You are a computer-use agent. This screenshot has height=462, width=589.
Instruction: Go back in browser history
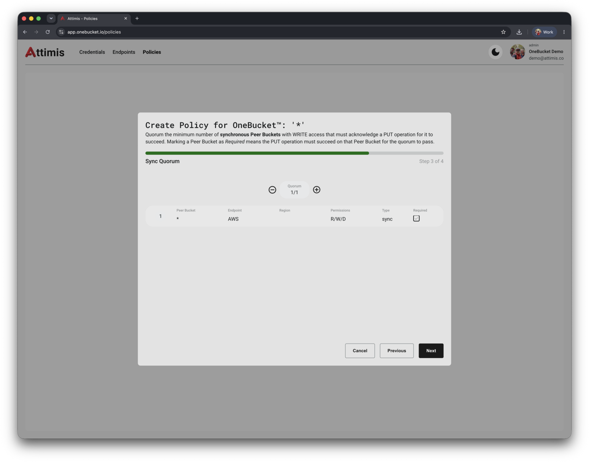click(x=25, y=32)
